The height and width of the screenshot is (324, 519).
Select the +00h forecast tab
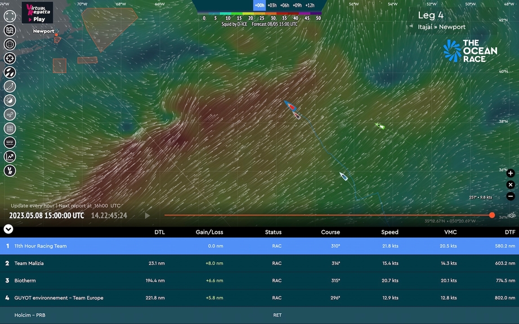pyautogui.click(x=259, y=5)
